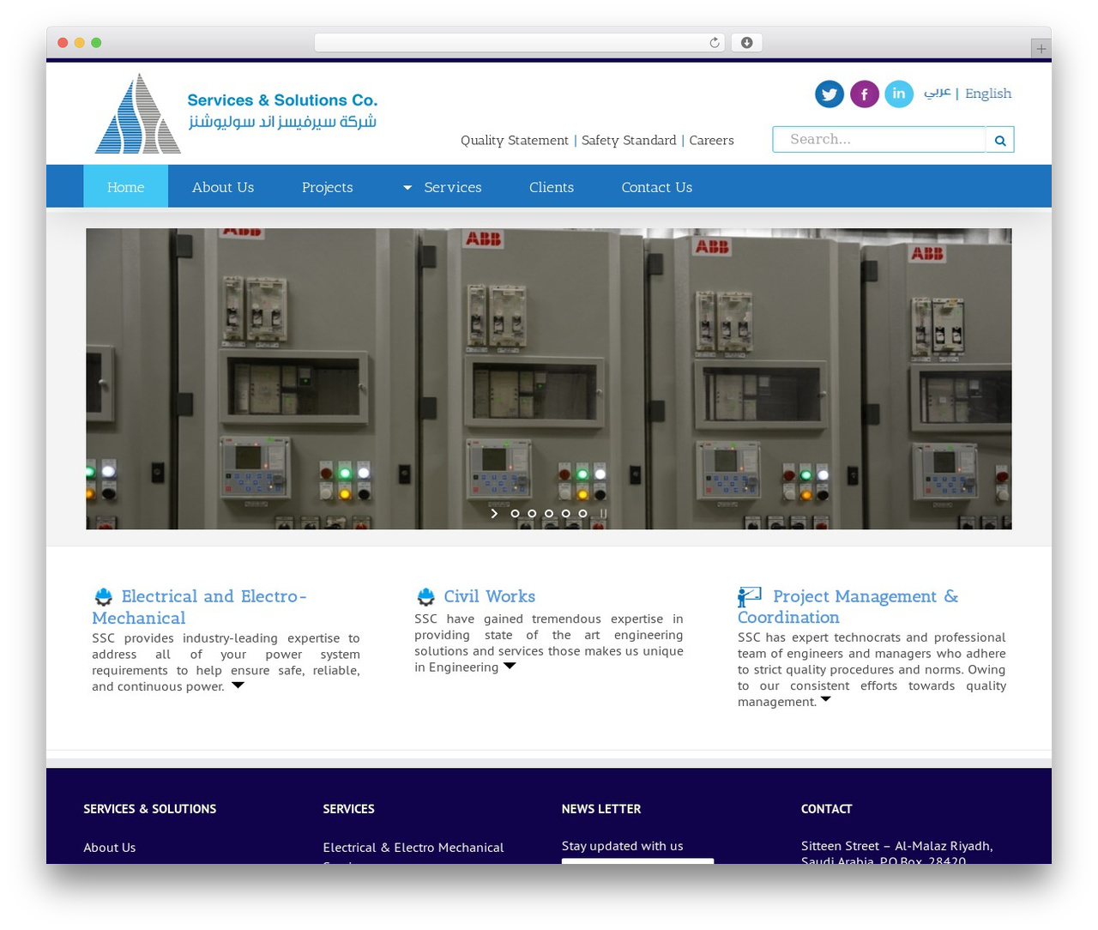Viewport: 1098px width, 930px height.
Task: Expand the Services menu dropdown arrow
Action: (407, 188)
